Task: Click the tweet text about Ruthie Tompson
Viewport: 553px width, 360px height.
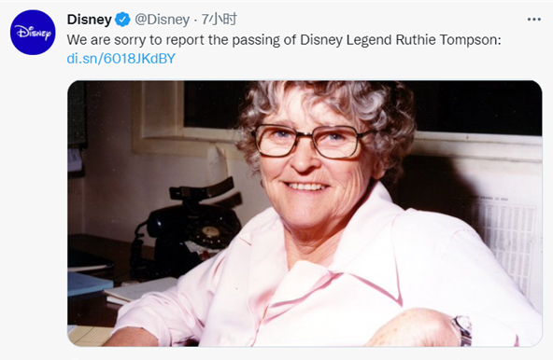Action: pyautogui.click(x=284, y=40)
